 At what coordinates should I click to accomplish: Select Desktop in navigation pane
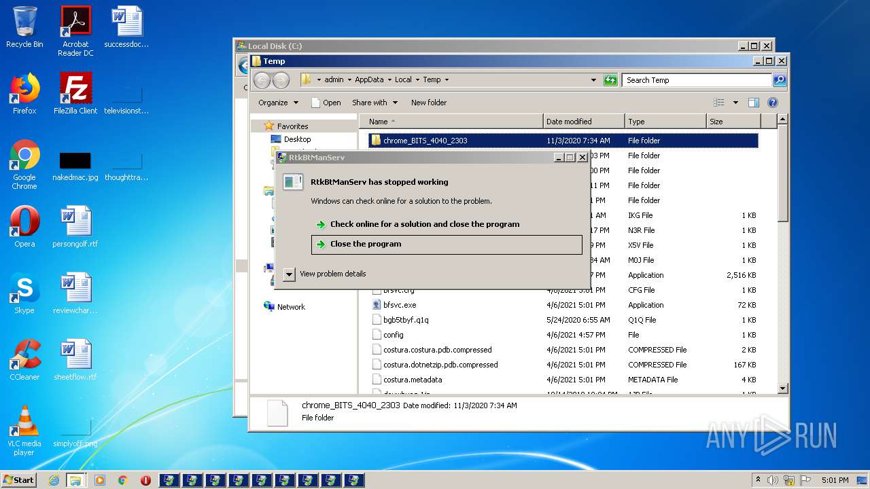(x=297, y=139)
